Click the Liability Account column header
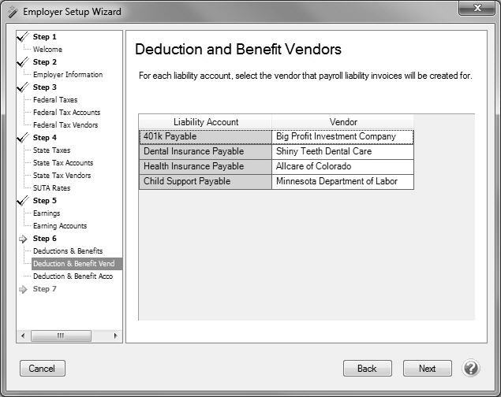Image resolution: width=501 pixels, height=397 pixels. (205, 122)
